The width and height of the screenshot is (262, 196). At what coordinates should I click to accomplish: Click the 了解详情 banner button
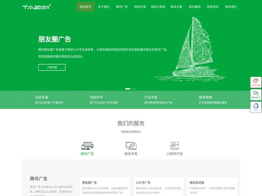[52, 68]
